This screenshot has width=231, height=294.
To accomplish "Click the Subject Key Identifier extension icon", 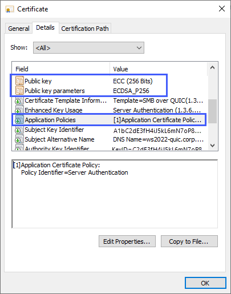I will pyautogui.click(x=19, y=130).
